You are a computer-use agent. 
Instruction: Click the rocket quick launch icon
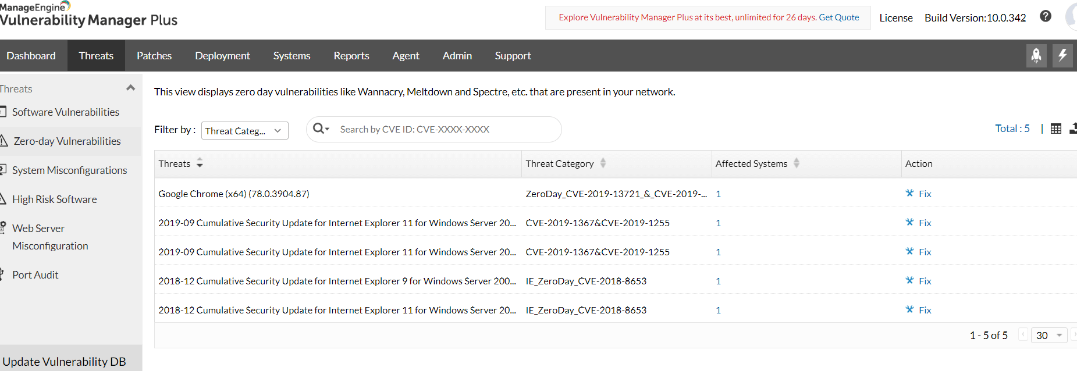(1036, 56)
